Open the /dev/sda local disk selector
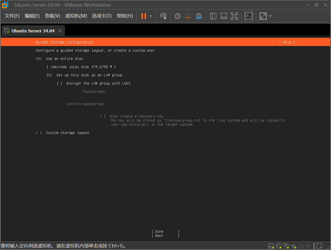This screenshot has height=250, width=331. tap(81, 67)
